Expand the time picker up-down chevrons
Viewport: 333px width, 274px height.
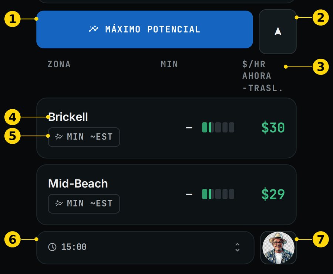point(238,247)
